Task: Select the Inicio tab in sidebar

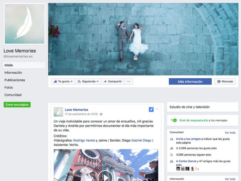Action: pos(24,65)
